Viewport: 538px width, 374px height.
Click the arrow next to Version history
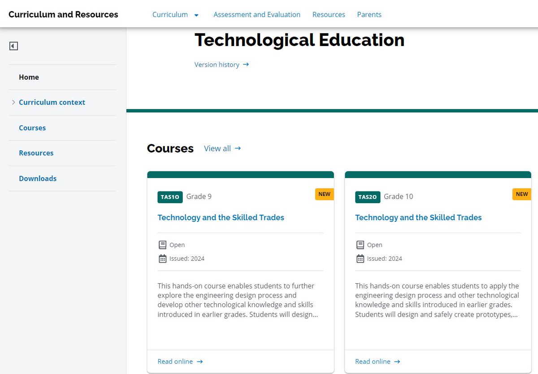246,64
